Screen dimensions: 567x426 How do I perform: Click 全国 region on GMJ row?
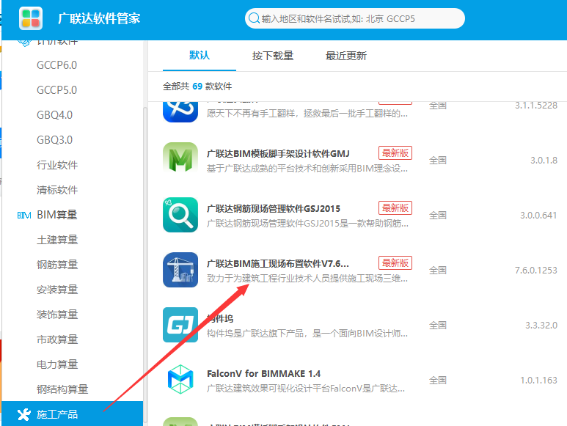click(x=438, y=160)
